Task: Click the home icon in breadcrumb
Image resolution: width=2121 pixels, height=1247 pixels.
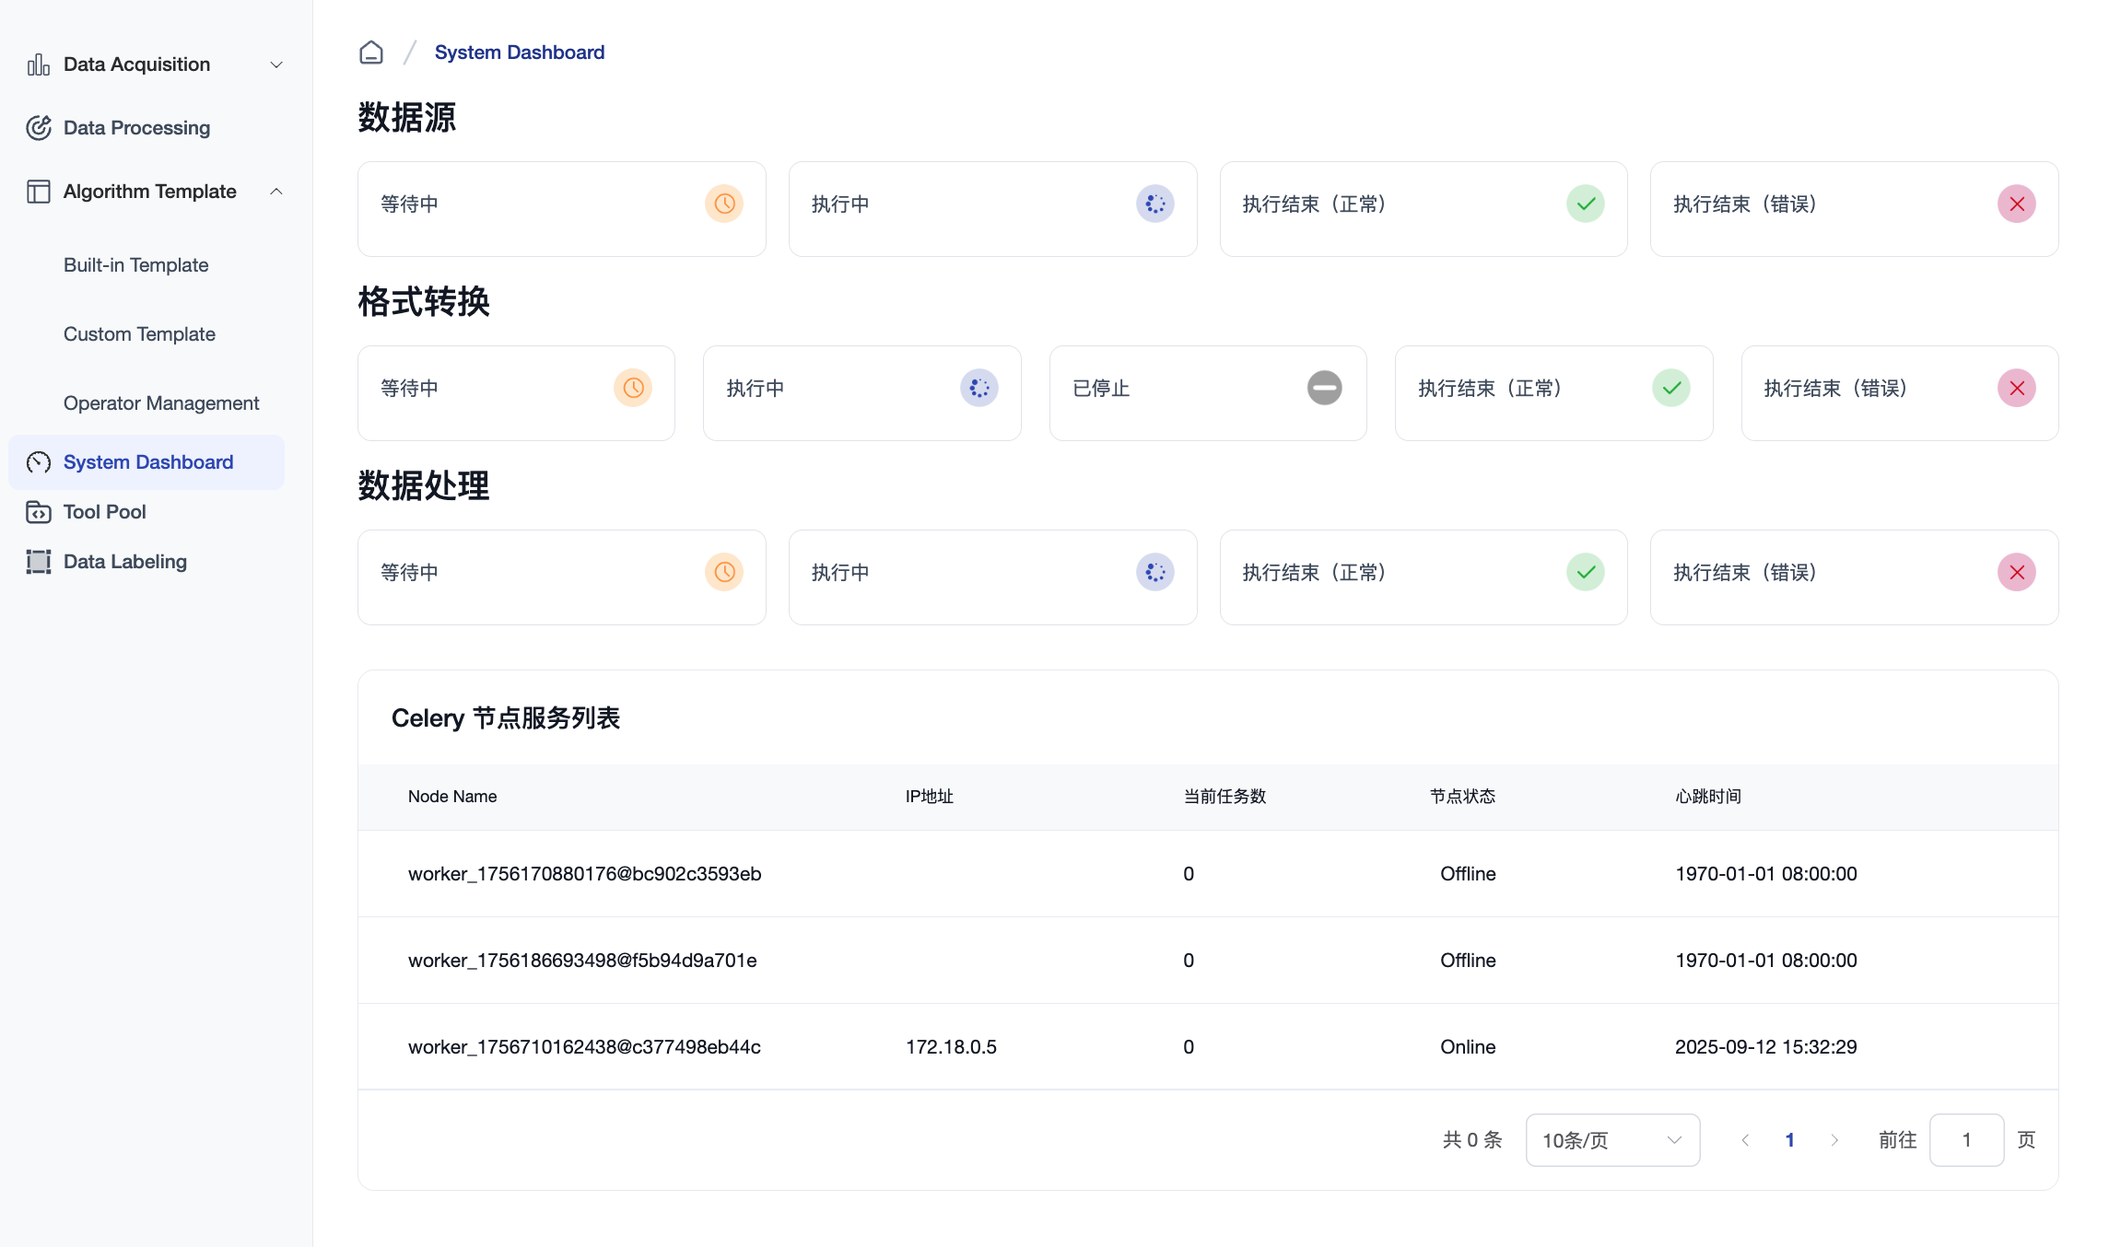Action: coord(371,52)
